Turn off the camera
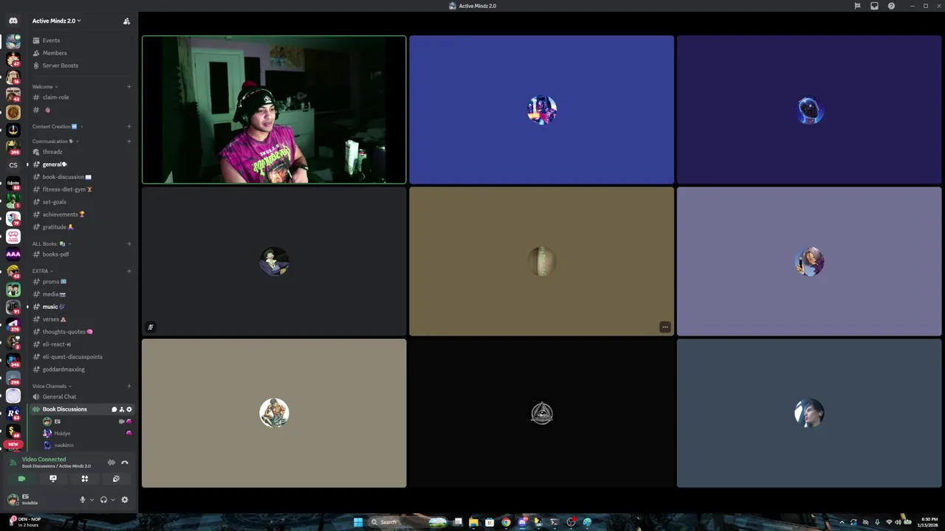Screen dimensions: 945x531 click(x=21, y=479)
